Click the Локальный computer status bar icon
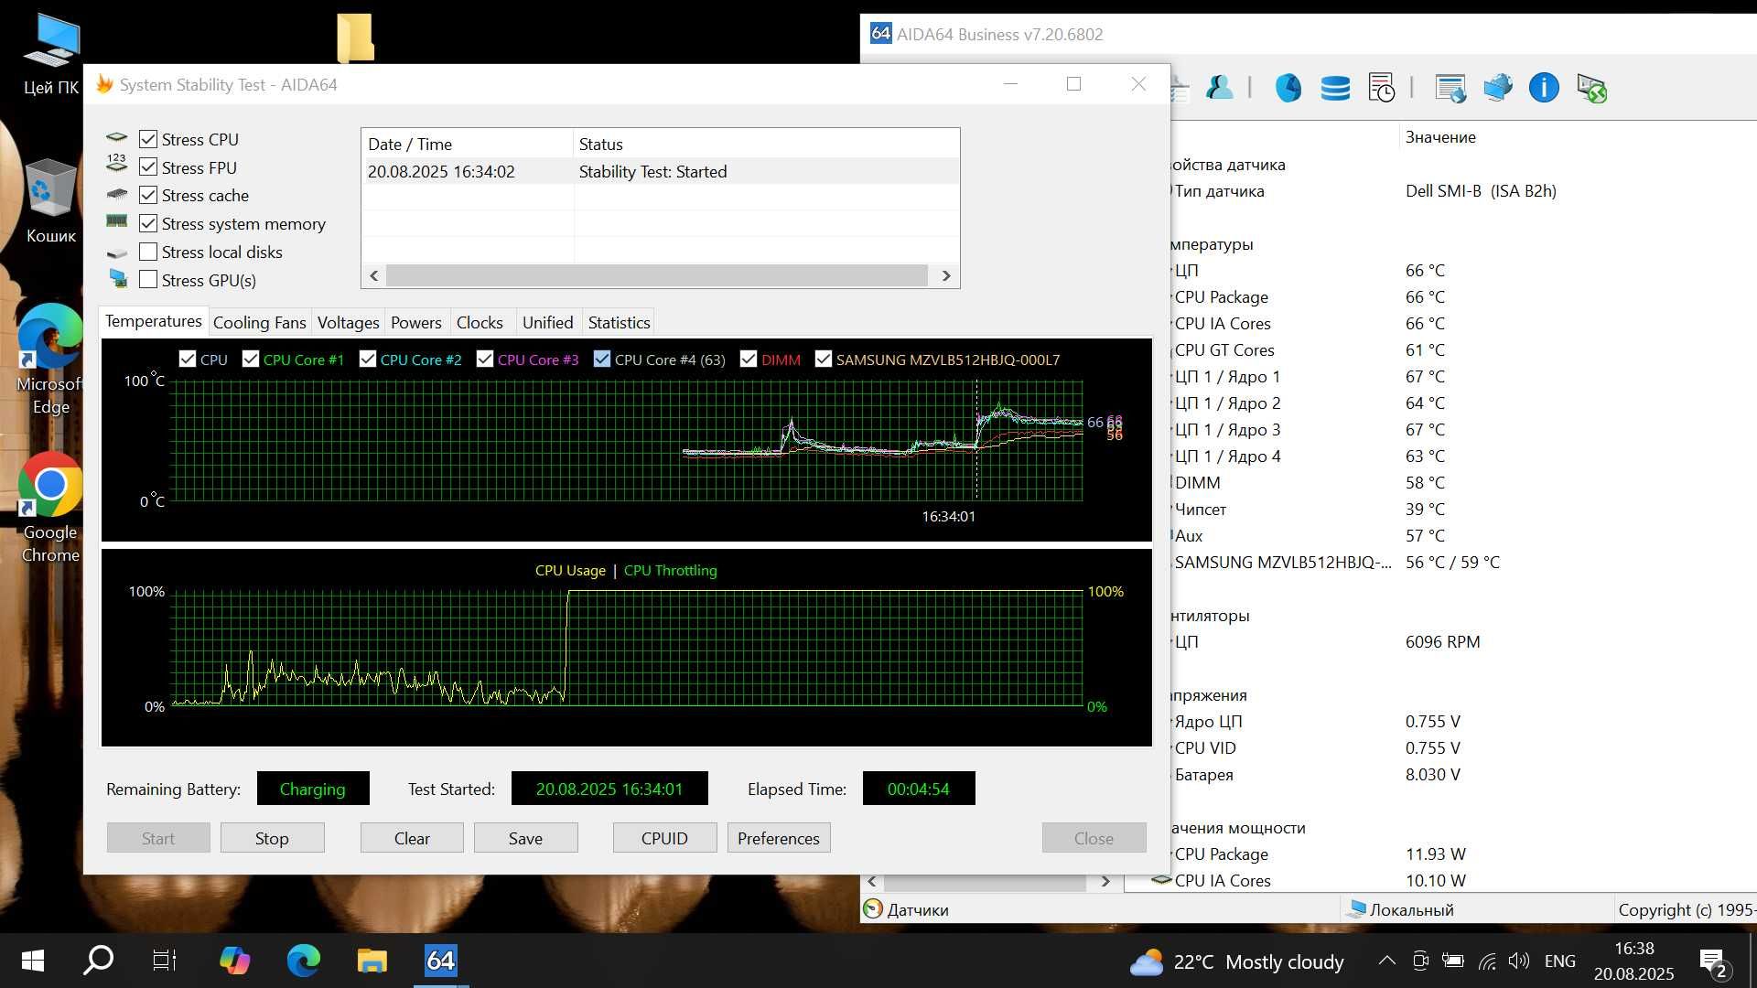The image size is (1757, 988). pos(1356,909)
